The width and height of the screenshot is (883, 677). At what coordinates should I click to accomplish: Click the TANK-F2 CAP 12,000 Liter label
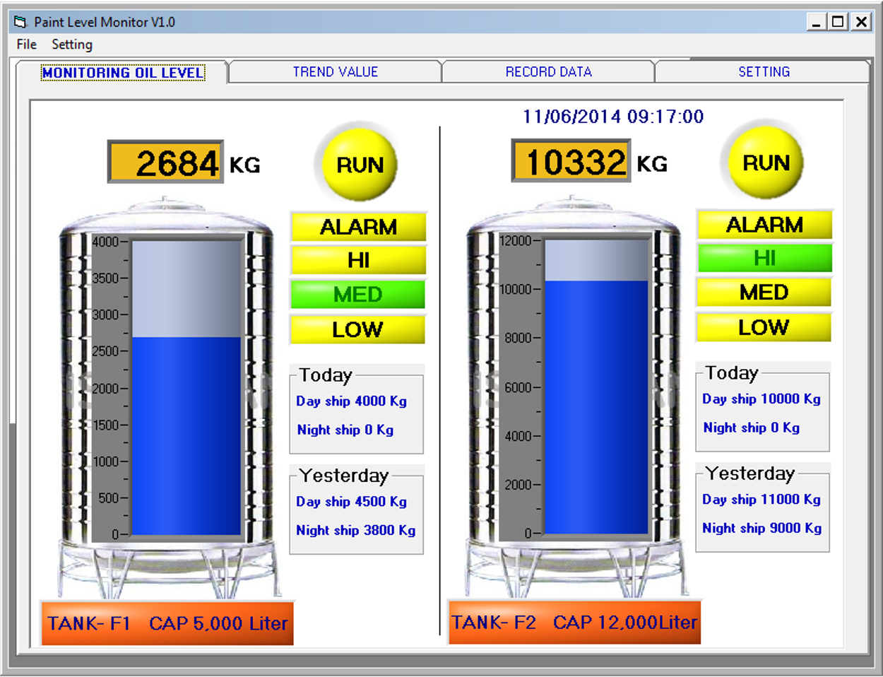click(x=574, y=622)
